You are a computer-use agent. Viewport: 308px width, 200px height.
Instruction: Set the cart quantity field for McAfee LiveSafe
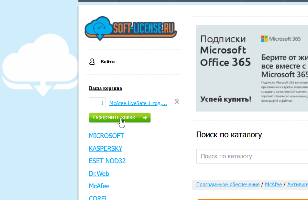pos(97,103)
